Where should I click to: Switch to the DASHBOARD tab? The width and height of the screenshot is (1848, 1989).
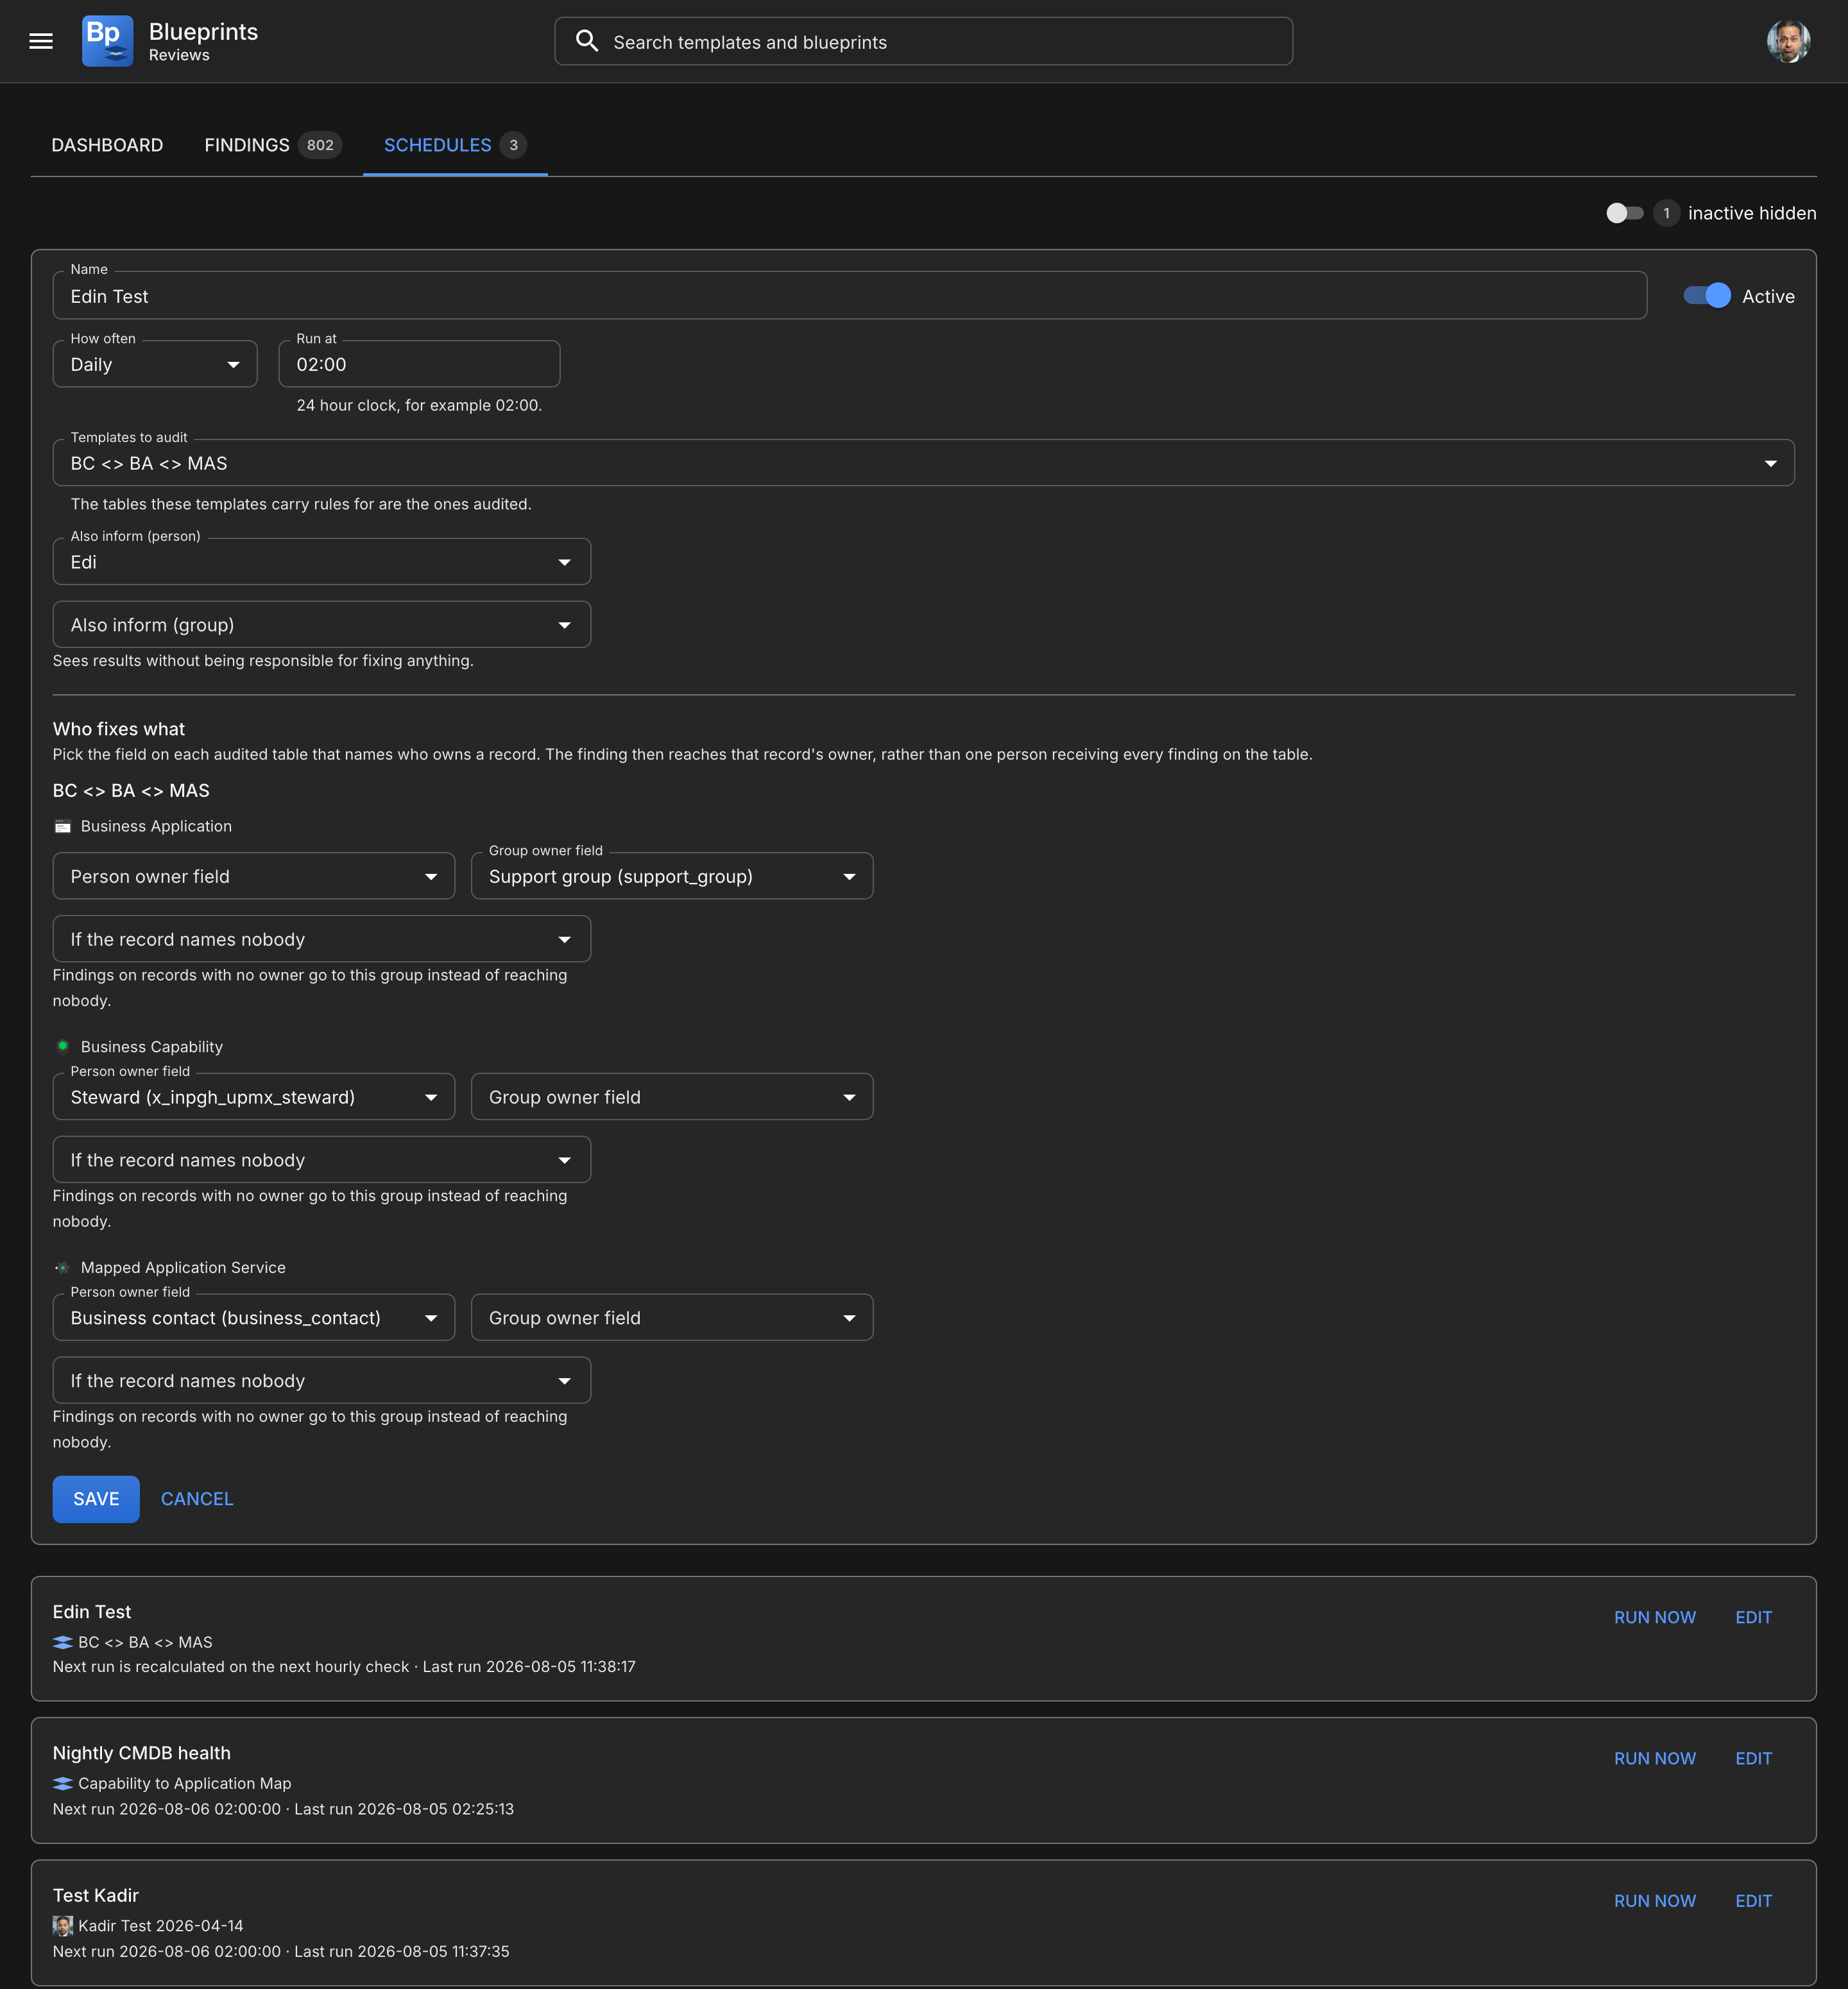tap(107, 145)
